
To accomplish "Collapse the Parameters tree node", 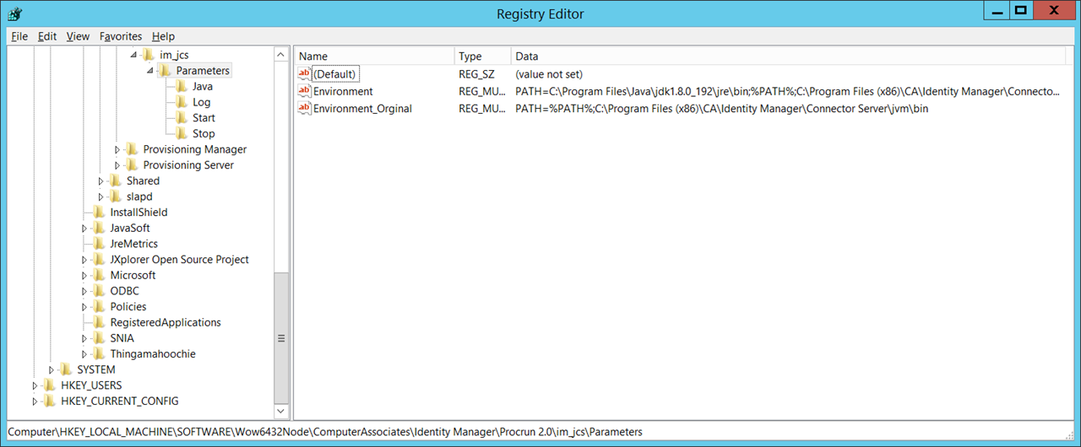I will [150, 71].
